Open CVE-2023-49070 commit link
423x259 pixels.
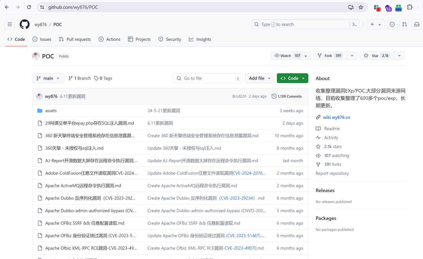[x=240, y=248]
